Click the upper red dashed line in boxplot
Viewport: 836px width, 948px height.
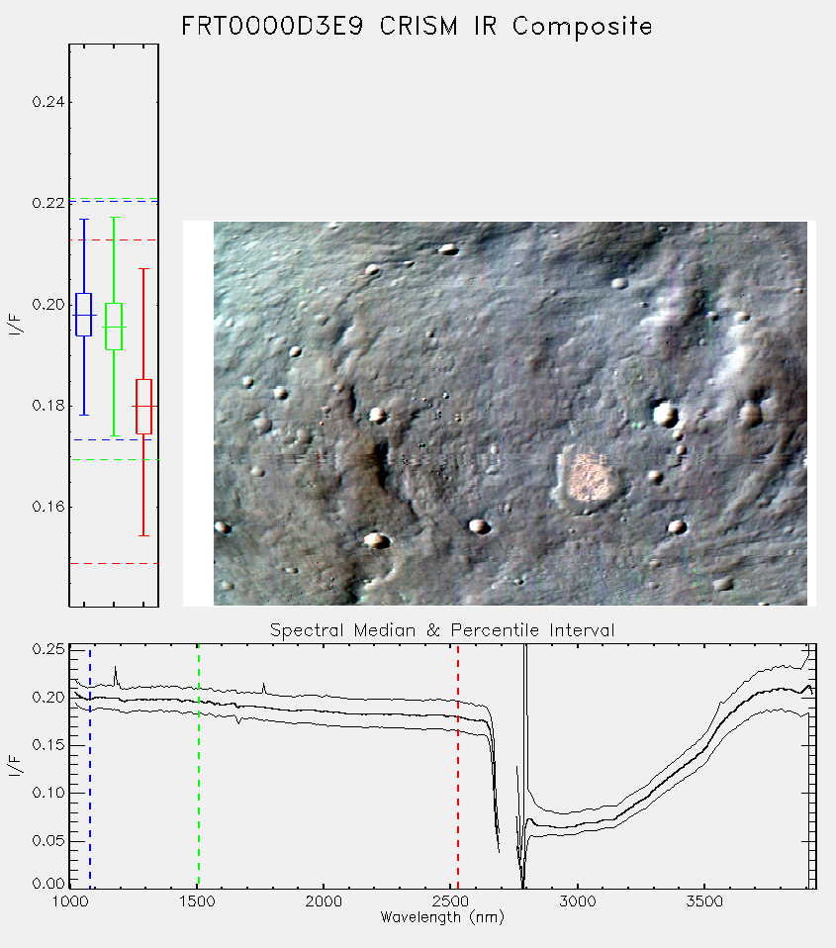114,240
